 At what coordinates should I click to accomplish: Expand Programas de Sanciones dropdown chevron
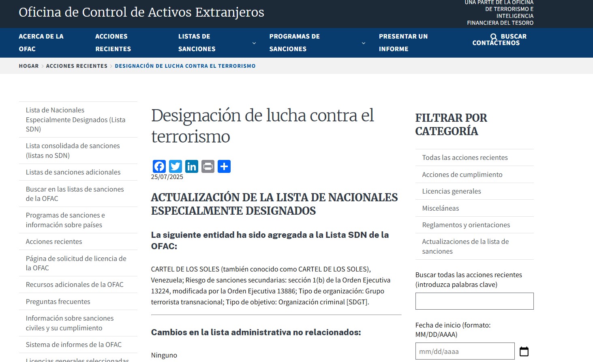pyautogui.click(x=364, y=43)
